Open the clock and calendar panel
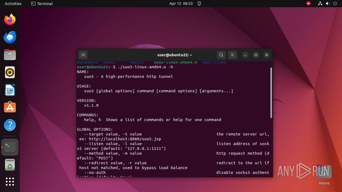The image size is (342, 192). tap(181, 3)
